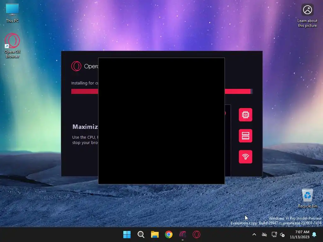Click the Learn about this picture icon
This screenshot has height=242, width=323.
click(x=307, y=16)
